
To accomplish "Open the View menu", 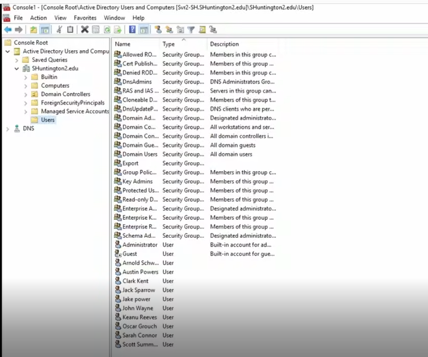I will pos(60,18).
